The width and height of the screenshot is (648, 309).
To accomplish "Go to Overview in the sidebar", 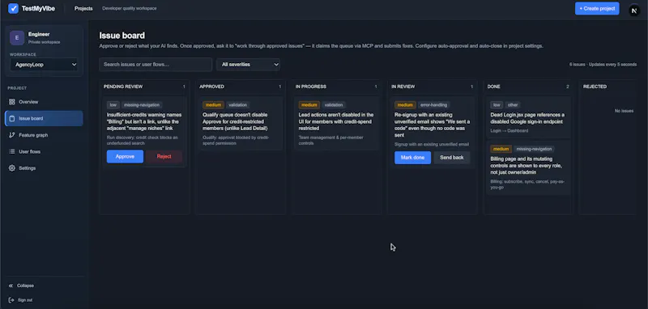I will (44, 102).
